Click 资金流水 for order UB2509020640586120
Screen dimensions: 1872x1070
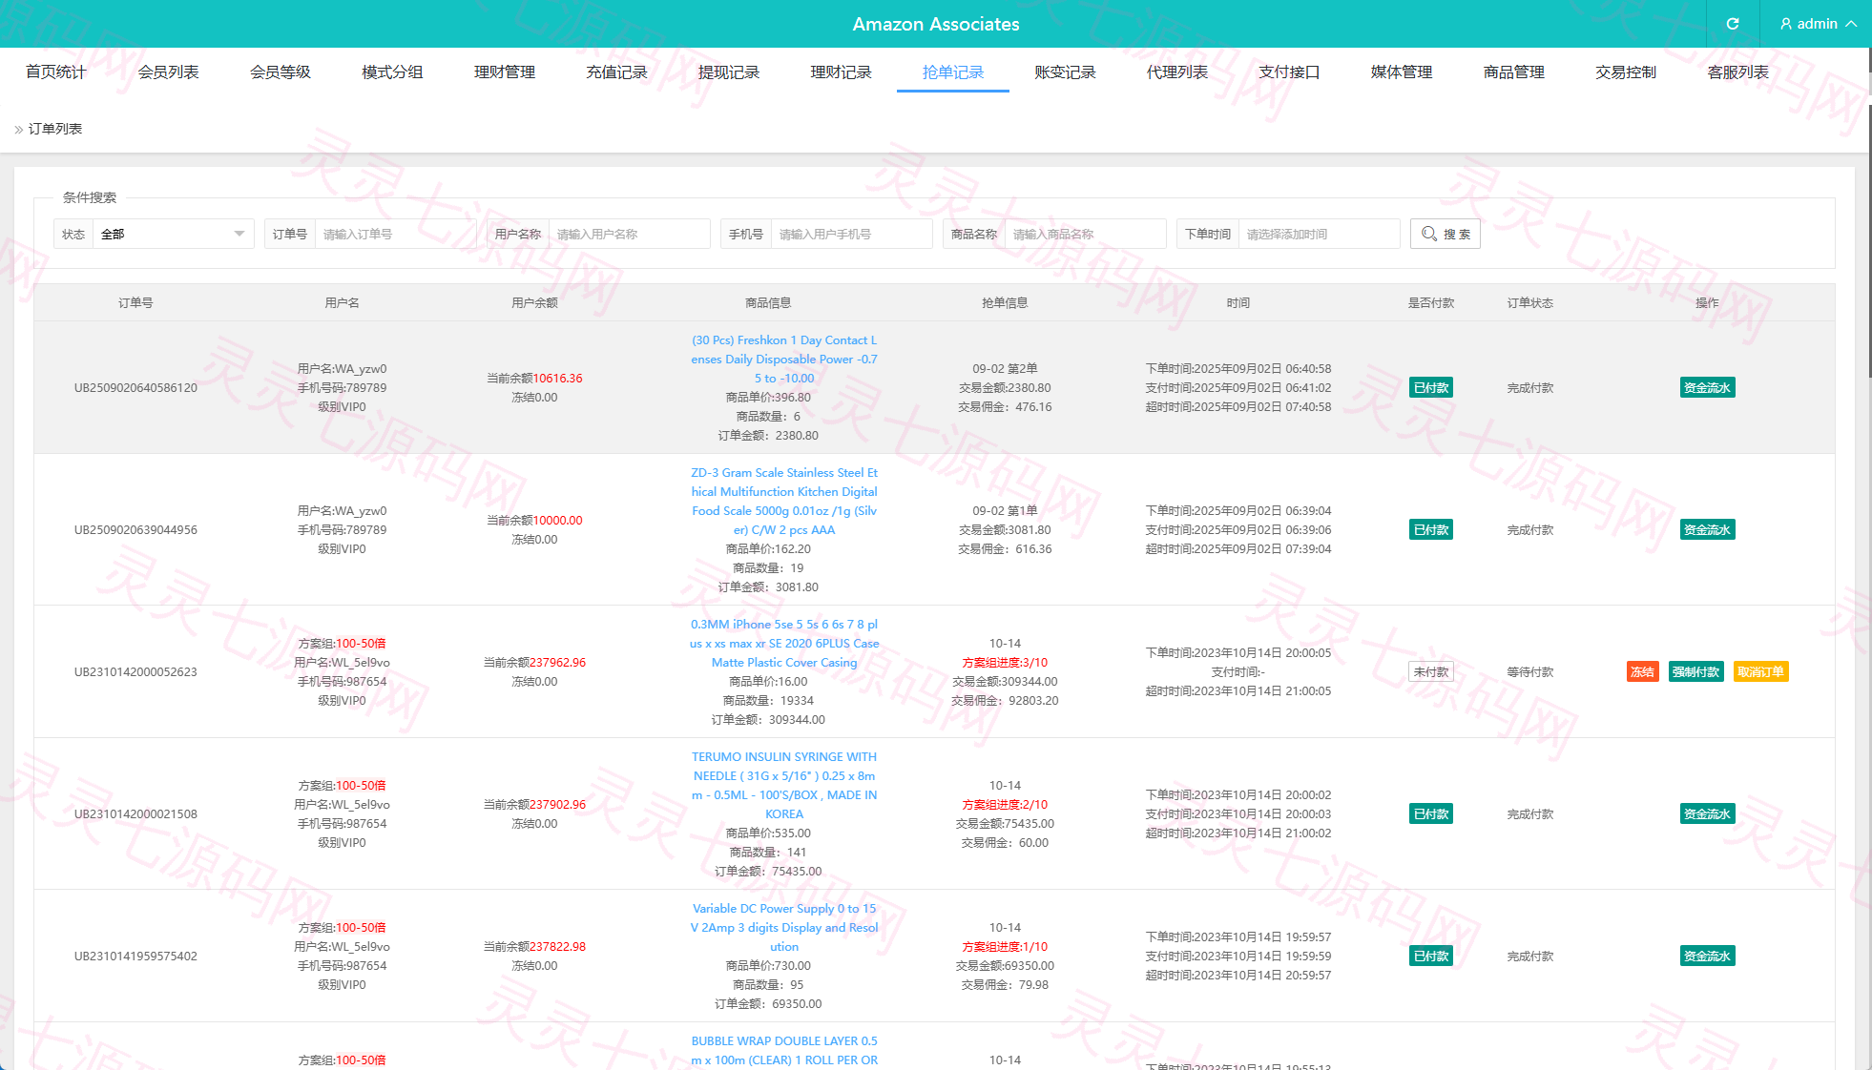1707,387
